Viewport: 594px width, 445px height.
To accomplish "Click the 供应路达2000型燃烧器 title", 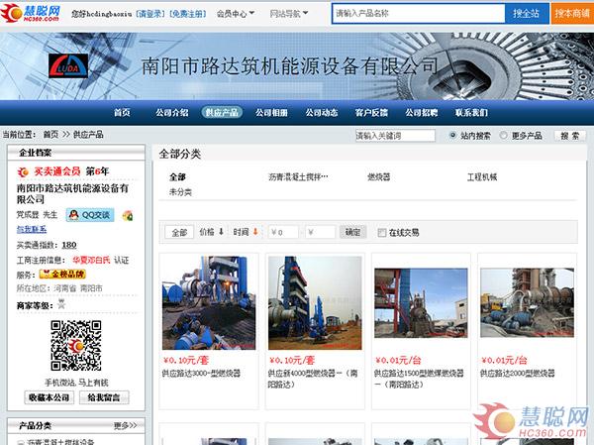I will [x=518, y=374].
